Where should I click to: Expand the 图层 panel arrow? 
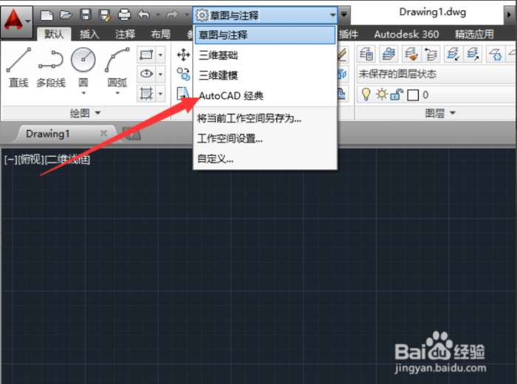pyautogui.click(x=453, y=113)
